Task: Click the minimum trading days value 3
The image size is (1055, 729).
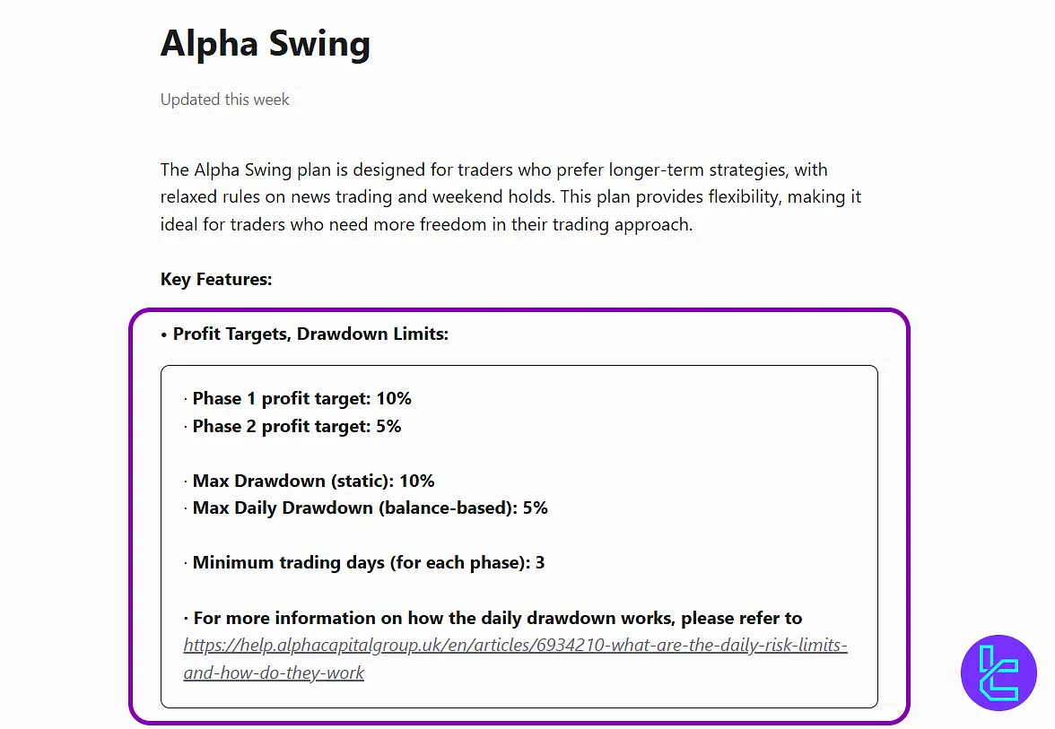Action: (540, 562)
